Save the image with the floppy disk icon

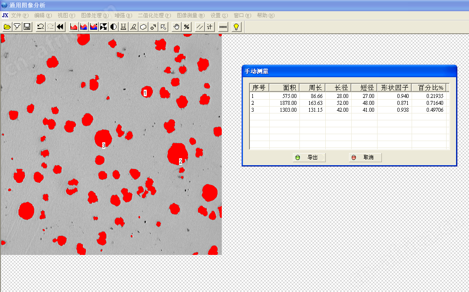click(x=27, y=27)
